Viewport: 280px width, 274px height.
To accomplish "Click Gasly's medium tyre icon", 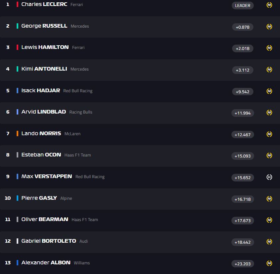I will (x=269, y=199).
